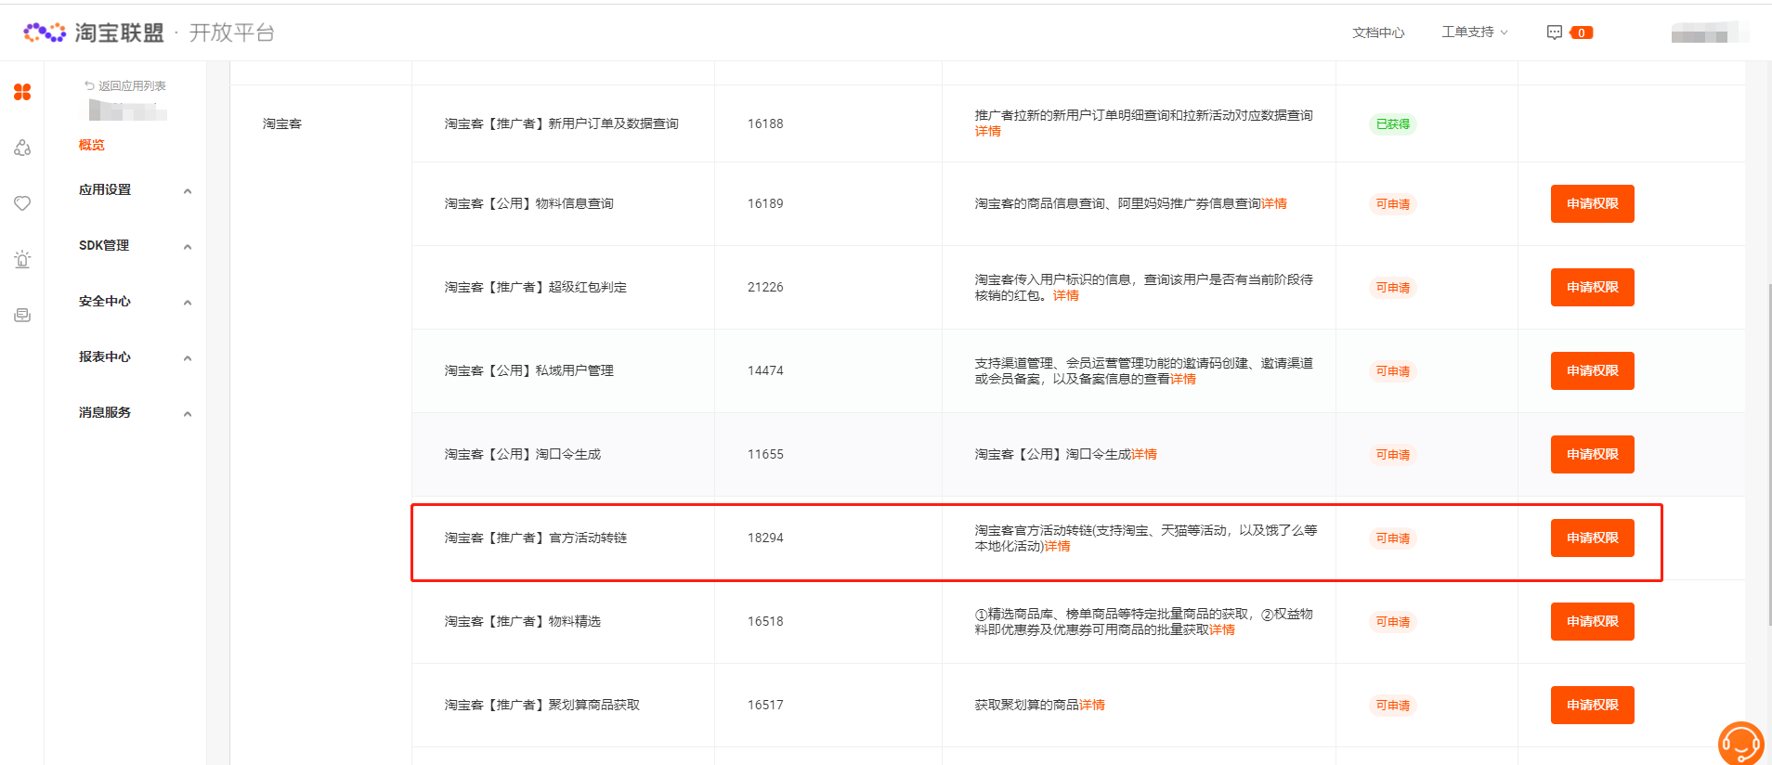Image resolution: width=1772 pixels, height=765 pixels.
Task: Open 详情 link for 物料信息查询 description
Action: tap(1274, 203)
